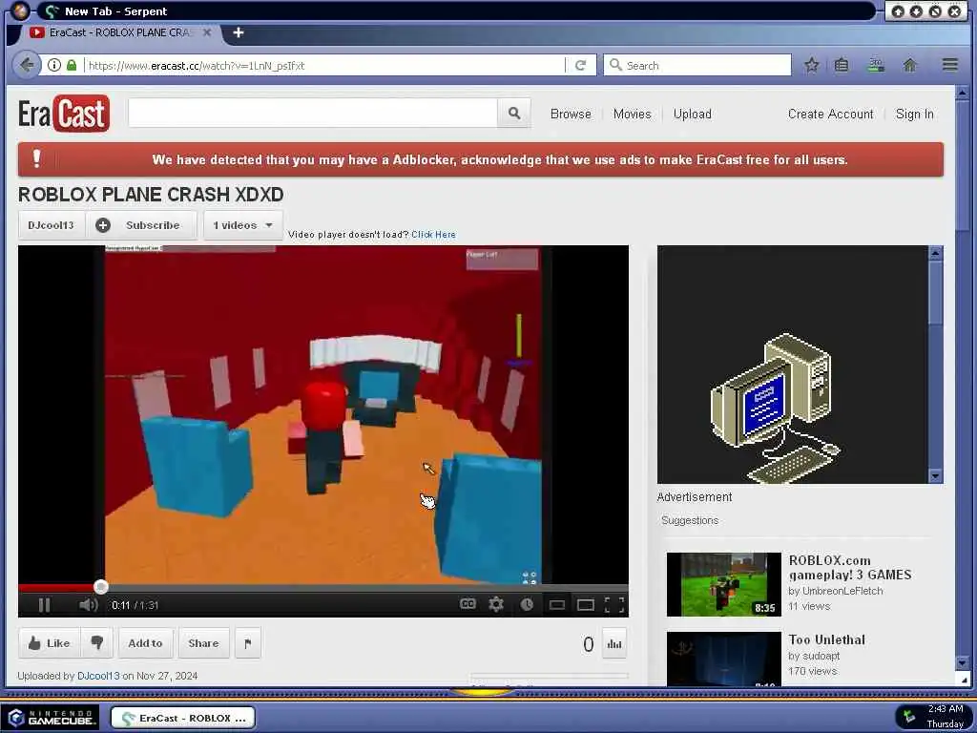Select the EraCast - ROBLOX PLANE CRASH tab

[x=118, y=32]
